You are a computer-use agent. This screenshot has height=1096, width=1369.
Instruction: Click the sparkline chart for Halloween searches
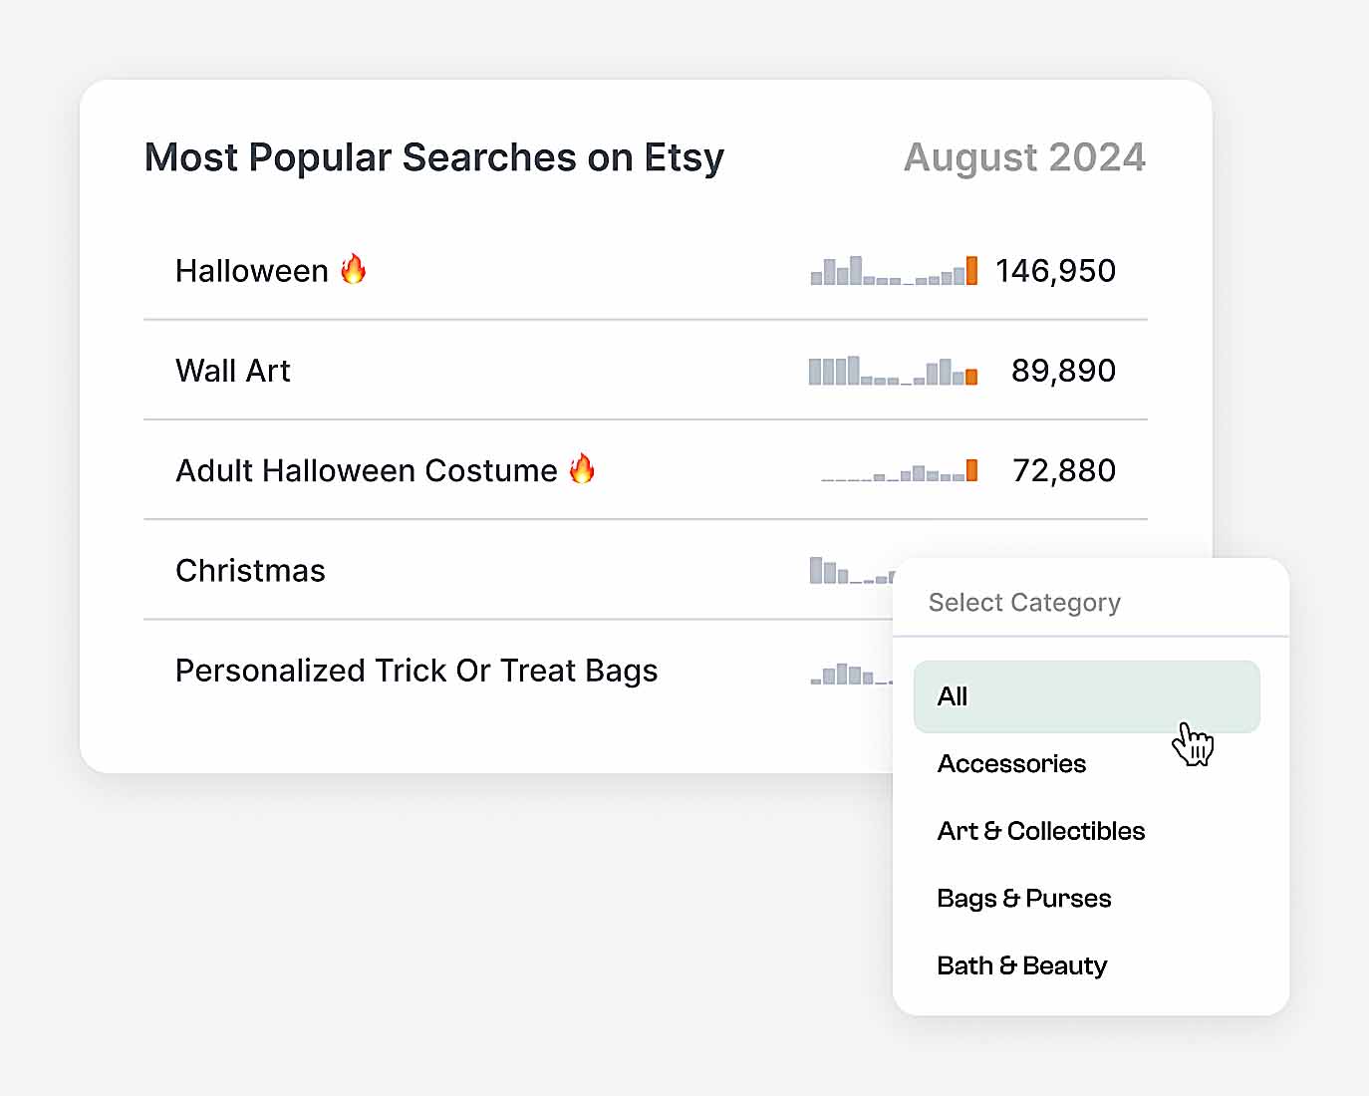pyautogui.click(x=890, y=271)
